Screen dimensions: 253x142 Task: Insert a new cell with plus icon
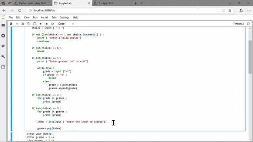(17, 24)
